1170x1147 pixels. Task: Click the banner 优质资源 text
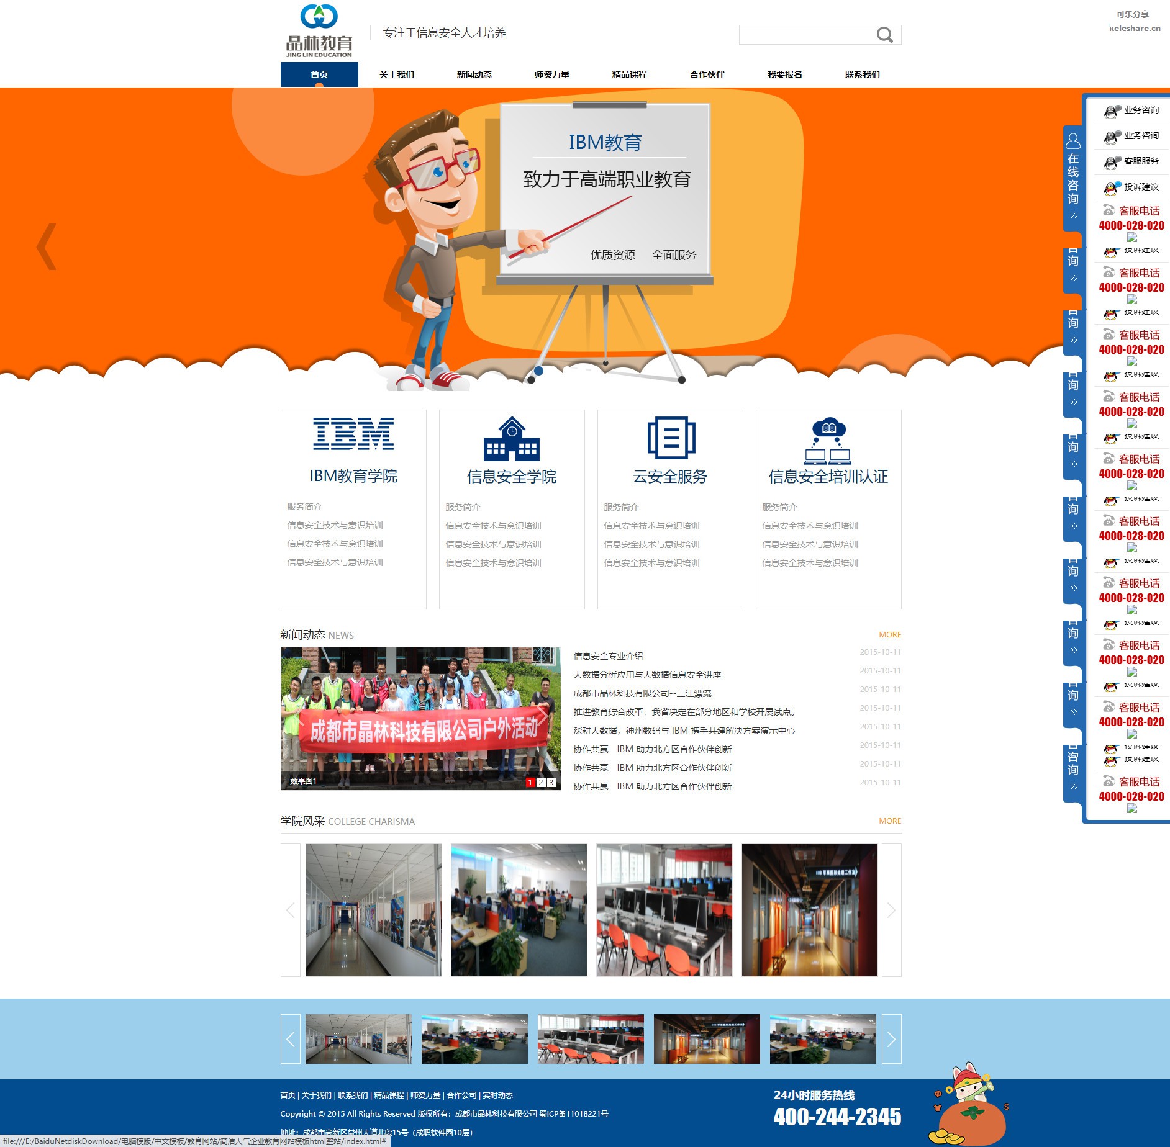click(612, 255)
